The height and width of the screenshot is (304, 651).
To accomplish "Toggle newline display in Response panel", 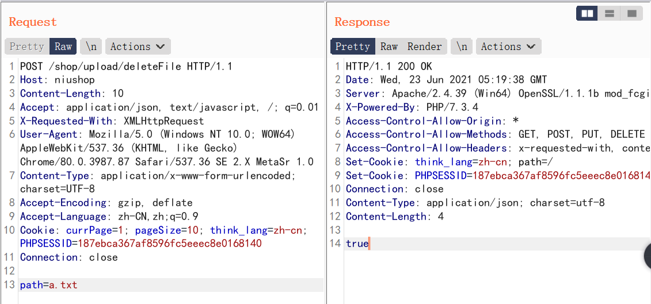I will [462, 47].
